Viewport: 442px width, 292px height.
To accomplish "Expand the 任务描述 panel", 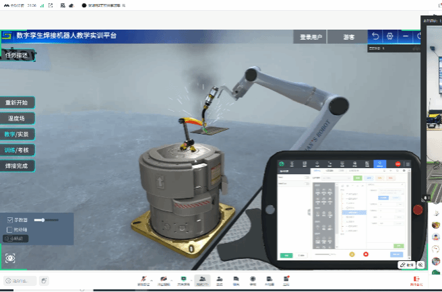I will pos(17,55).
